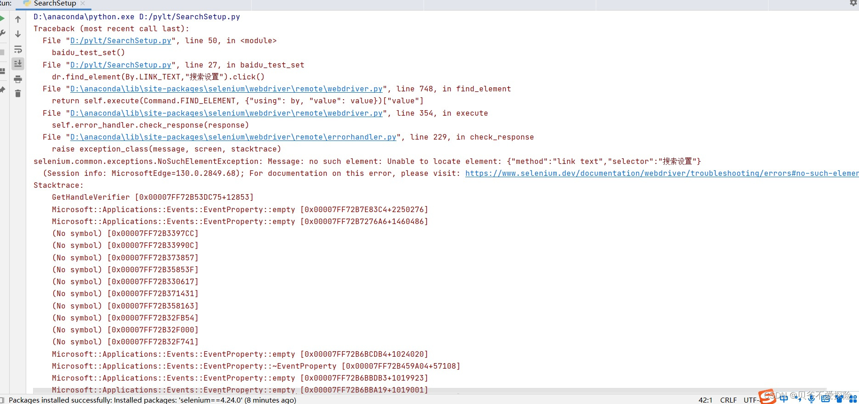This screenshot has height=404, width=859.
Task: Open run configuration wrench icon
Action: (2, 33)
